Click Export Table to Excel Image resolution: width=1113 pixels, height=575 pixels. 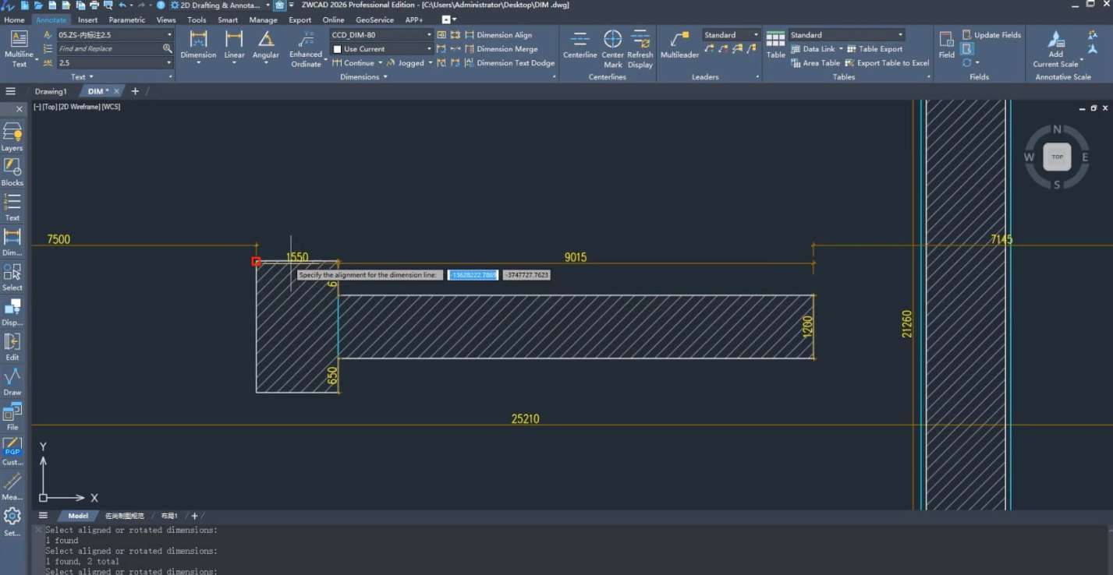click(x=887, y=63)
